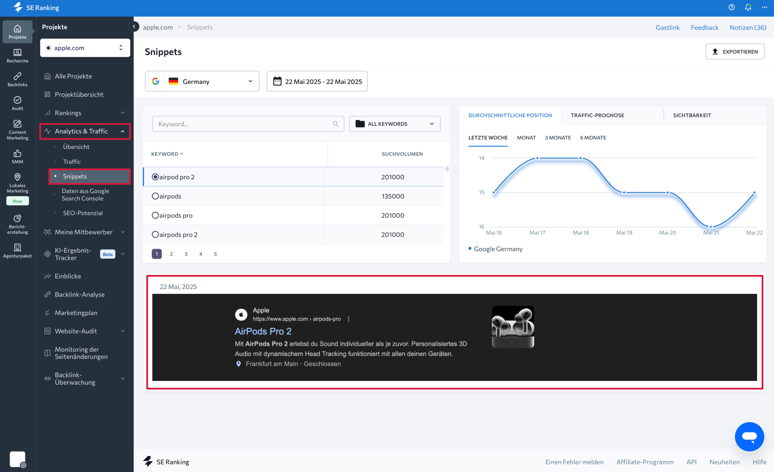Select the 'airpod pro 2' radio button
The width and height of the screenshot is (774, 472).
(155, 177)
